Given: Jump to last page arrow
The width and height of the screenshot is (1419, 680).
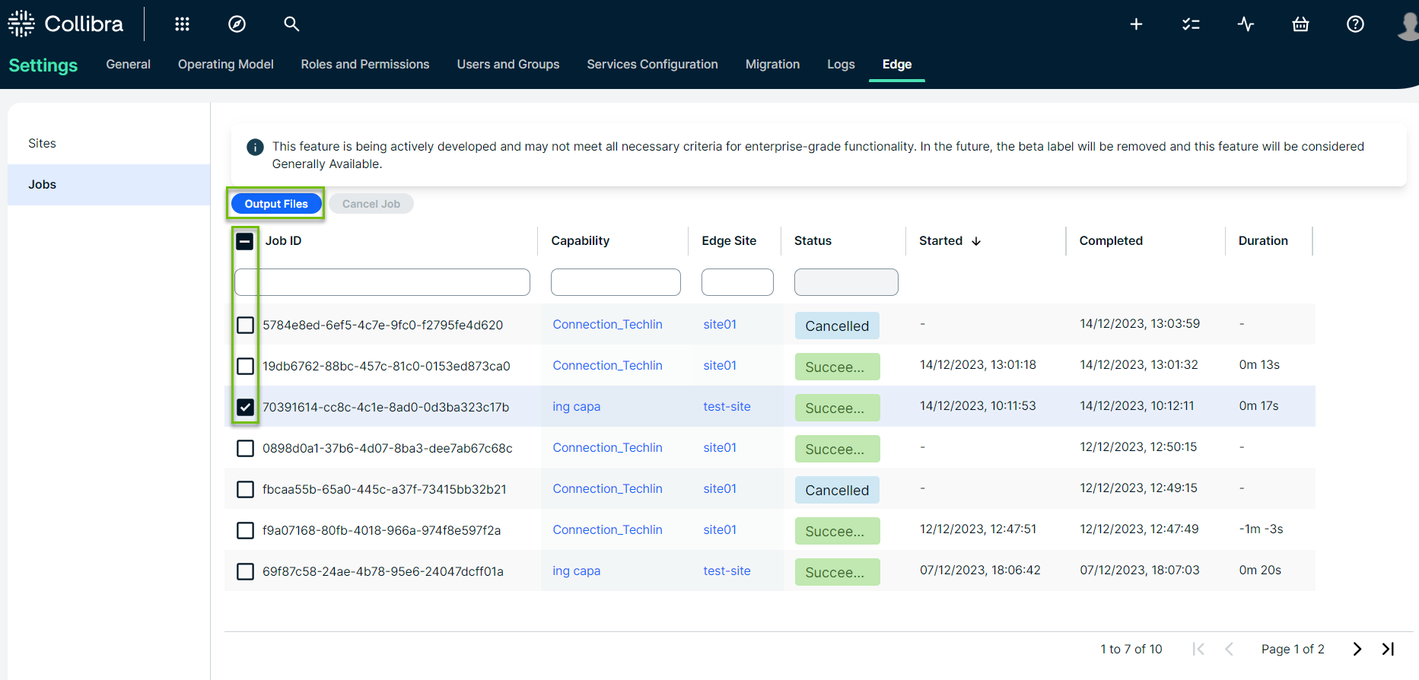Looking at the screenshot, I should 1388,649.
